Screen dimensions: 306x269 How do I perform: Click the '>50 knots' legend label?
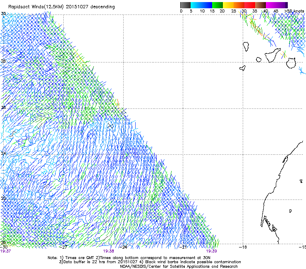pyautogui.click(x=294, y=11)
